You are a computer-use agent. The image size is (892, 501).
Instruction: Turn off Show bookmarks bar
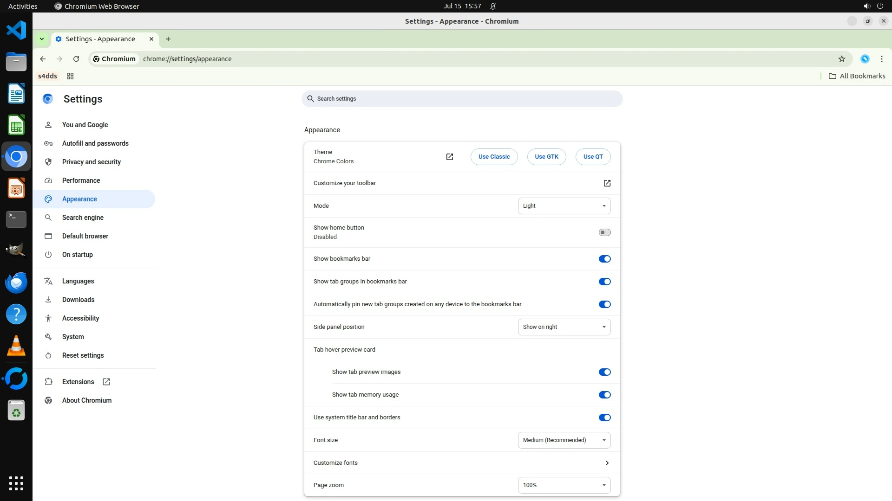[604, 259]
